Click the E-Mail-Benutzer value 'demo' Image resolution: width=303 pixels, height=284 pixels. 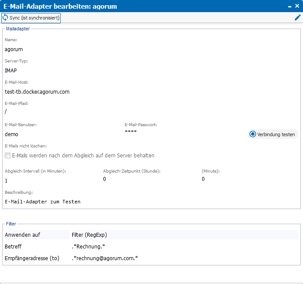11,134
